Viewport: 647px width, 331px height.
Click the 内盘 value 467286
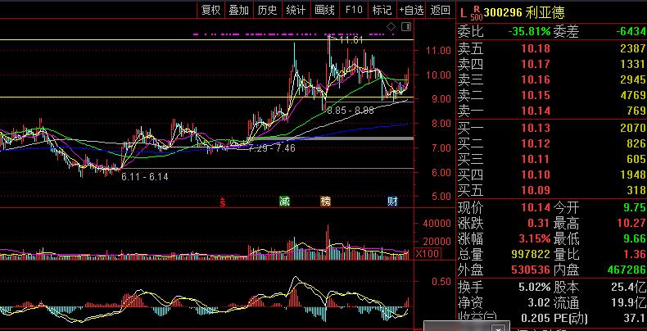coord(627,270)
